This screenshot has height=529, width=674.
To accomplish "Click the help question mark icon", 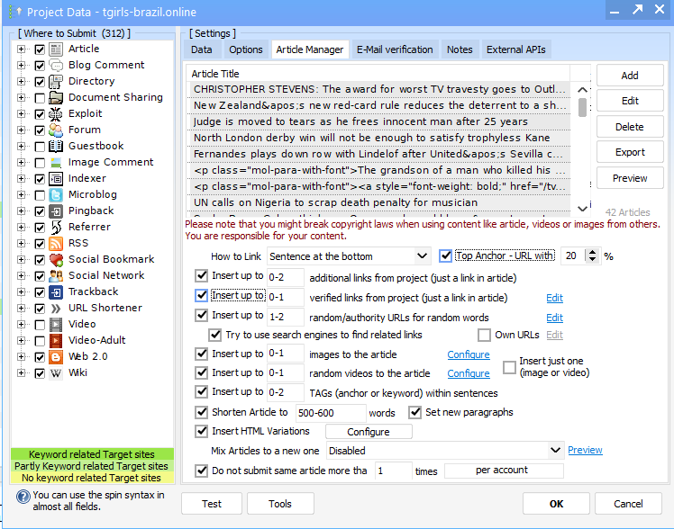I will coord(23,496).
